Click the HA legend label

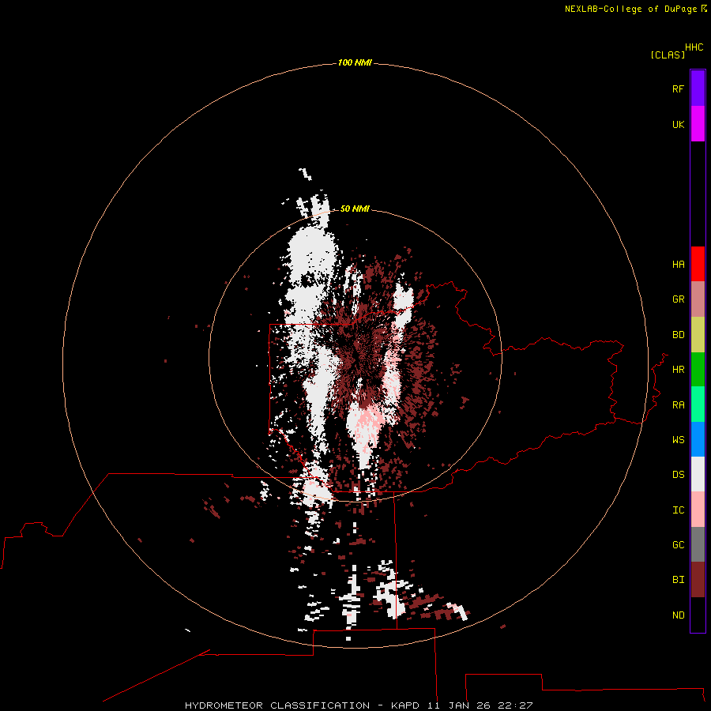pos(678,264)
